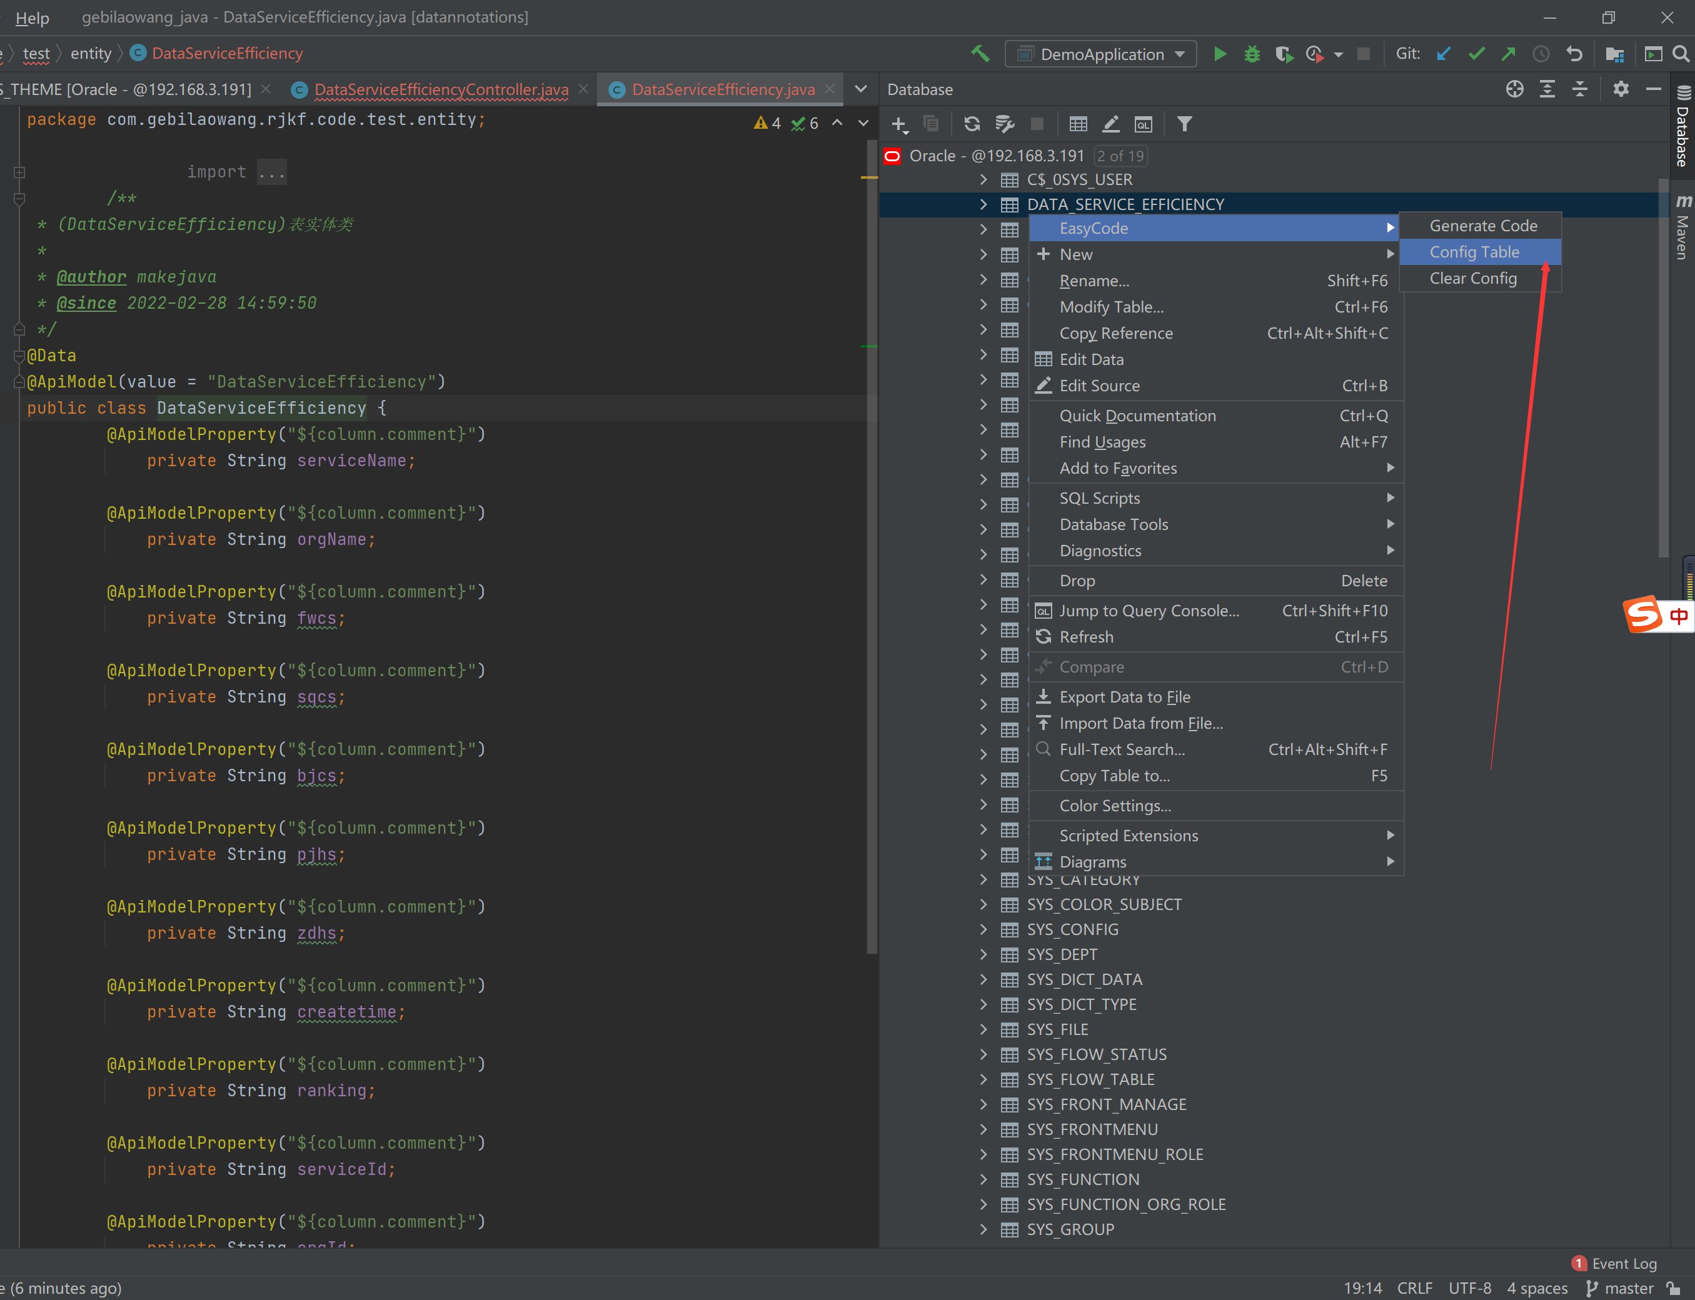Viewport: 1695px width, 1300px height.
Task: Click the Git commit checkmark icon
Action: point(1476,54)
